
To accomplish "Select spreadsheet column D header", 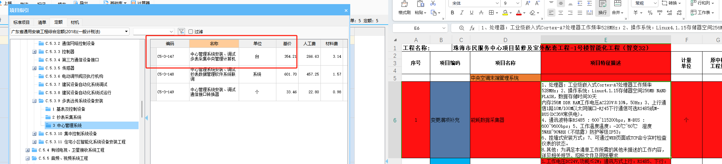I will [505, 40].
